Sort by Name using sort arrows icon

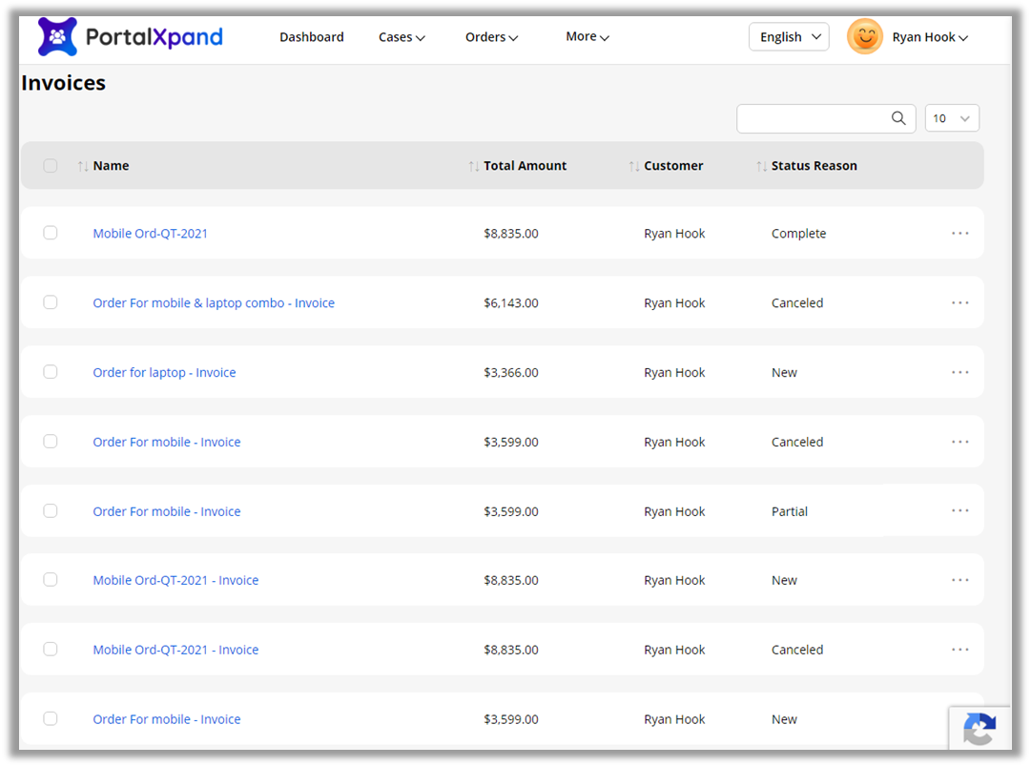pyautogui.click(x=83, y=166)
